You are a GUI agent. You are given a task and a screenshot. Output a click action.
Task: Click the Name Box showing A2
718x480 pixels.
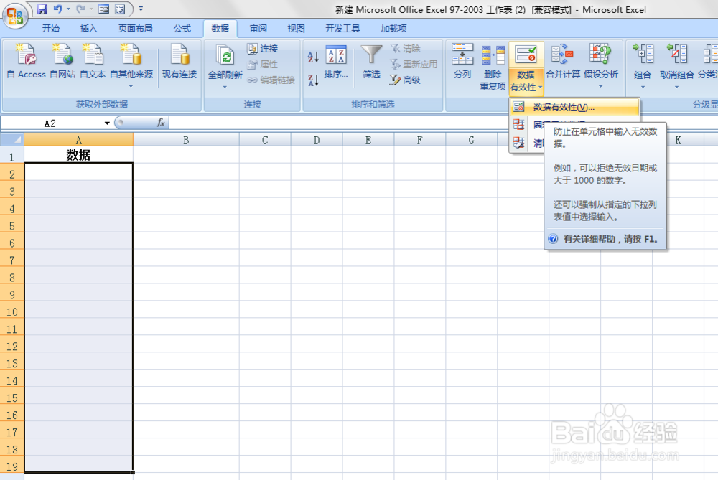point(51,123)
